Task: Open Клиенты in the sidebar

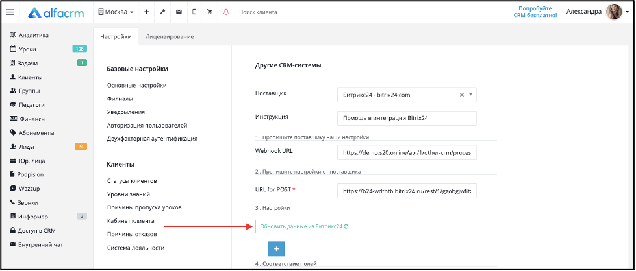Action: [26, 77]
